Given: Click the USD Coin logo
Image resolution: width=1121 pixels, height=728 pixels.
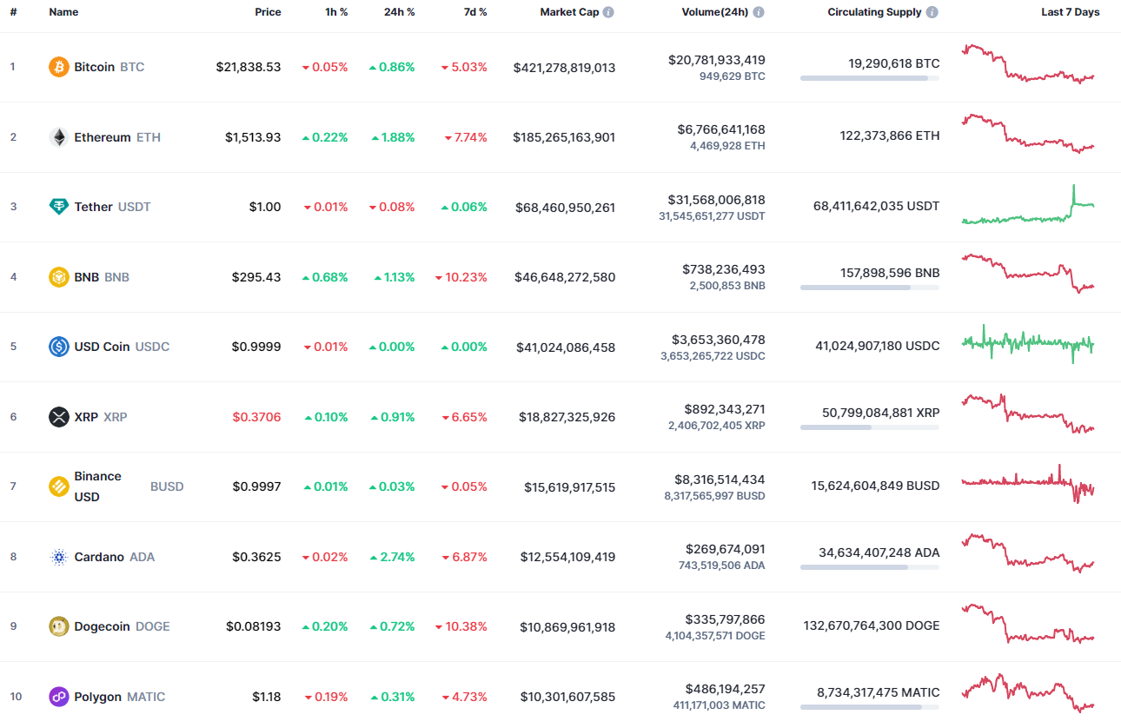Looking at the screenshot, I should pos(57,347).
